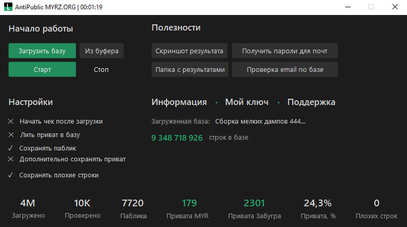The image size is (407, 227).
Task: Click the 0 Плохих строк counter
Action: pos(376,208)
